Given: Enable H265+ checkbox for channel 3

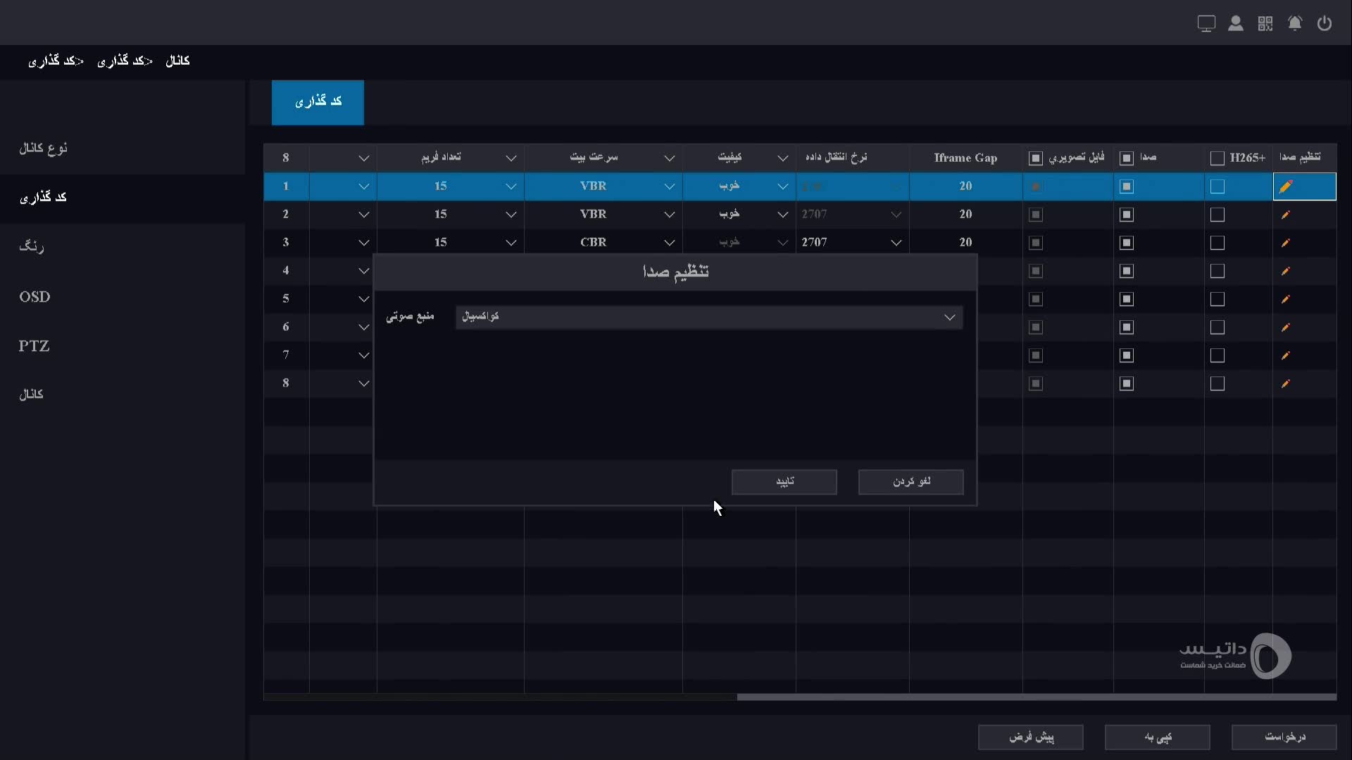Looking at the screenshot, I should pos(1218,243).
